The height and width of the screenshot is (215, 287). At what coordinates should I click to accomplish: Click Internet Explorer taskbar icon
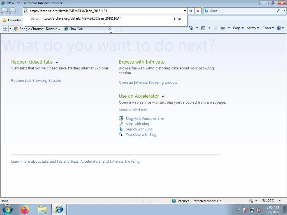tap(59, 209)
